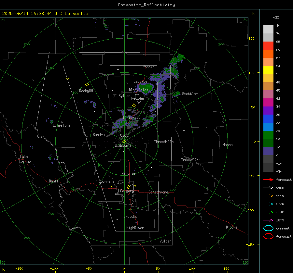
Task: Select the 51 dBZ yellow swatch
Action: (x=268, y=70)
